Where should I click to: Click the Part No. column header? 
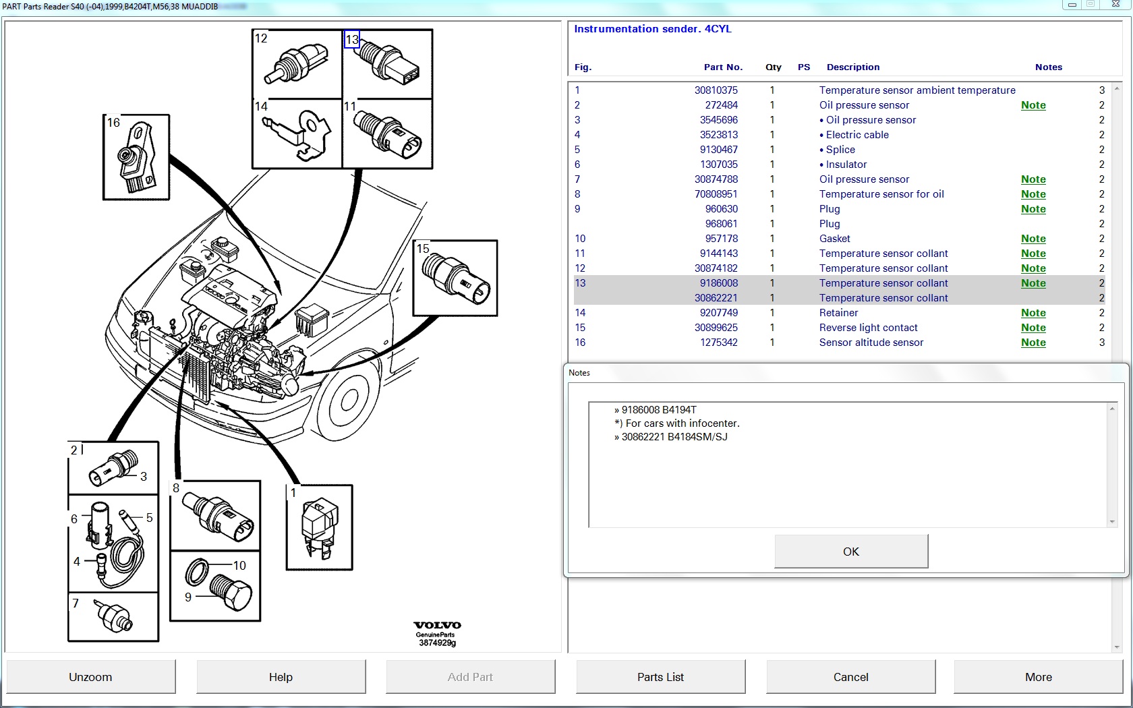click(x=723, y=67)
